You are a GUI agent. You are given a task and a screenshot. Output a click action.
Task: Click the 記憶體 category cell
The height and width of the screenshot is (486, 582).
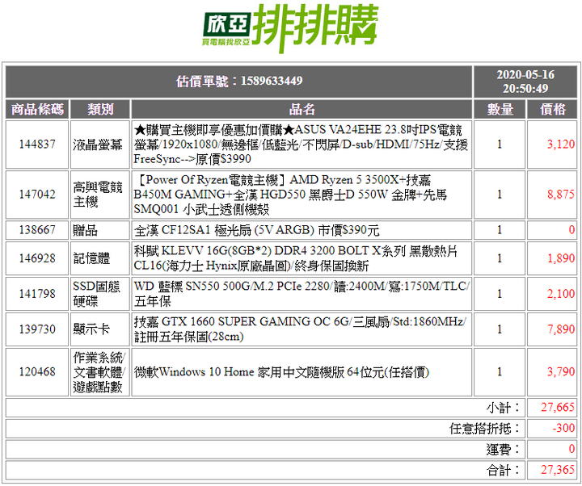click(x=100, y=258)
